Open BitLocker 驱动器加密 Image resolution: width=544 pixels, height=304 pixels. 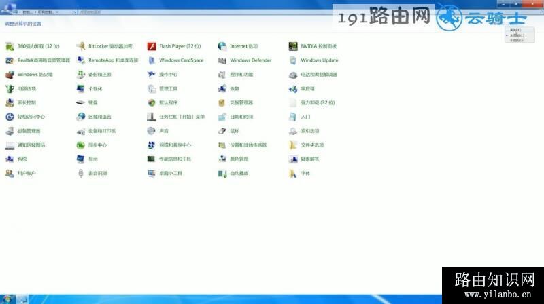pos(104,46)
